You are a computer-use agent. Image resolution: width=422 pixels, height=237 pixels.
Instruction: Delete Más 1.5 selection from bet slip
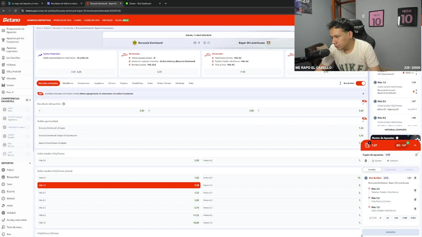tap(415, 209)
